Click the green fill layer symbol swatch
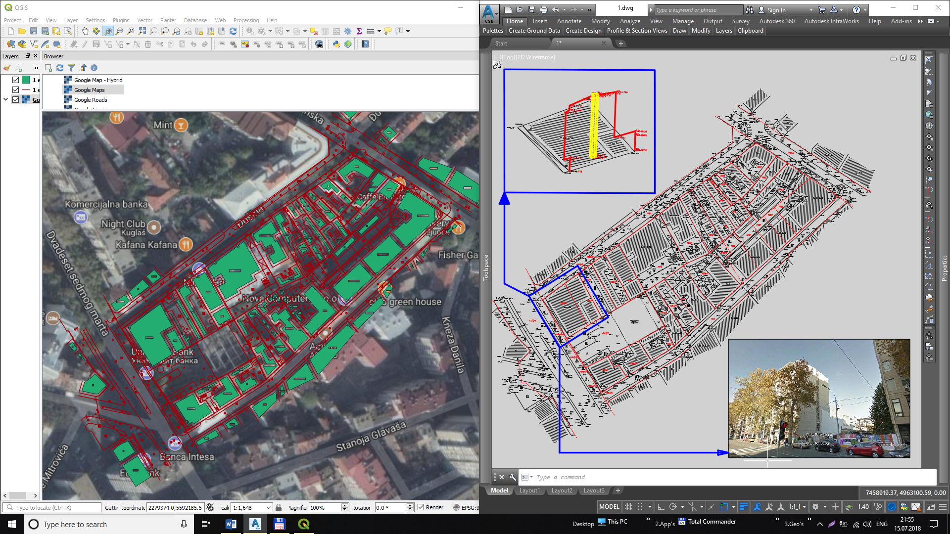The height and width of the screenshot is (534, 950). click(x=26, y=80)
